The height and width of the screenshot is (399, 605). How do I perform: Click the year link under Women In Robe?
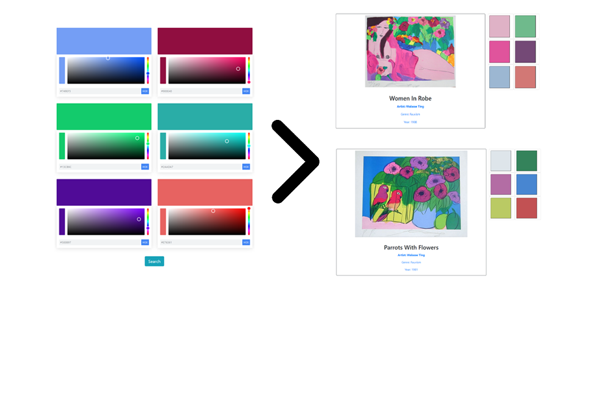point(411,122)
